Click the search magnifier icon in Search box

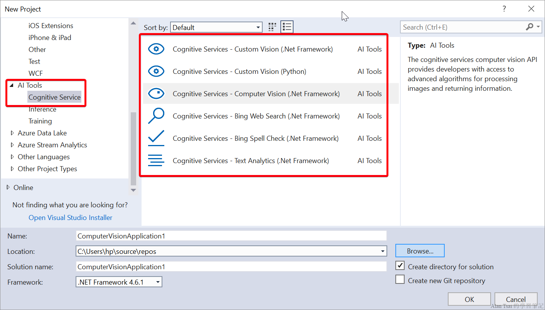coord(530,27)
